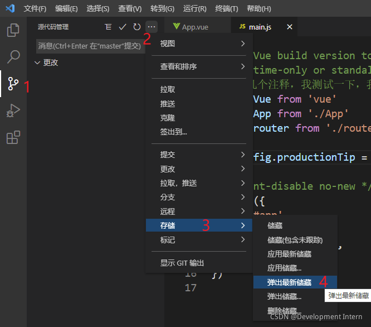
Task: Click the 源代码管理 panel title
Action: tap(53, 27)
